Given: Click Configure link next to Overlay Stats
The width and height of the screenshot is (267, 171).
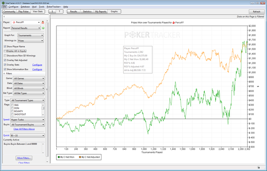Looking at the screenshot, I should [x=37, y=65].
